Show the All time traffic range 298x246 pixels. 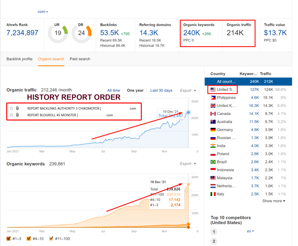(x=114, y=90)
